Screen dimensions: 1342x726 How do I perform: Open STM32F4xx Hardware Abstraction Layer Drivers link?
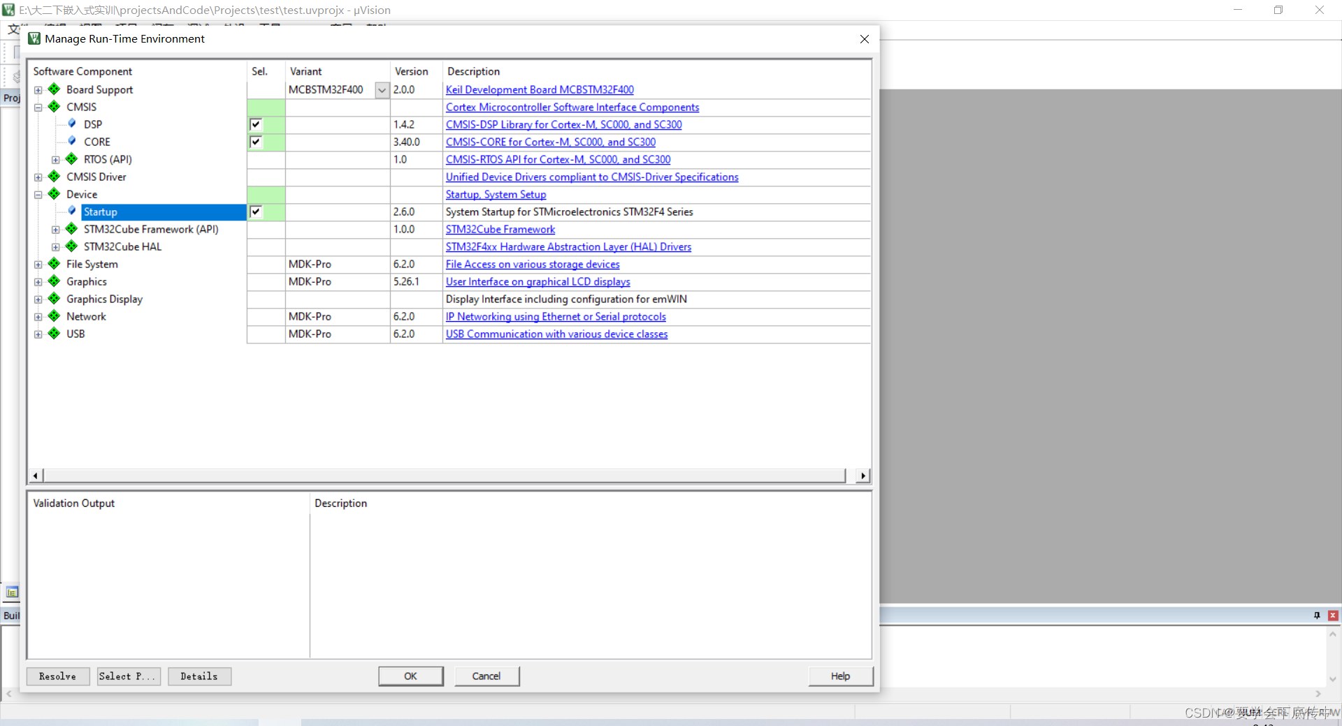point(569,246)
